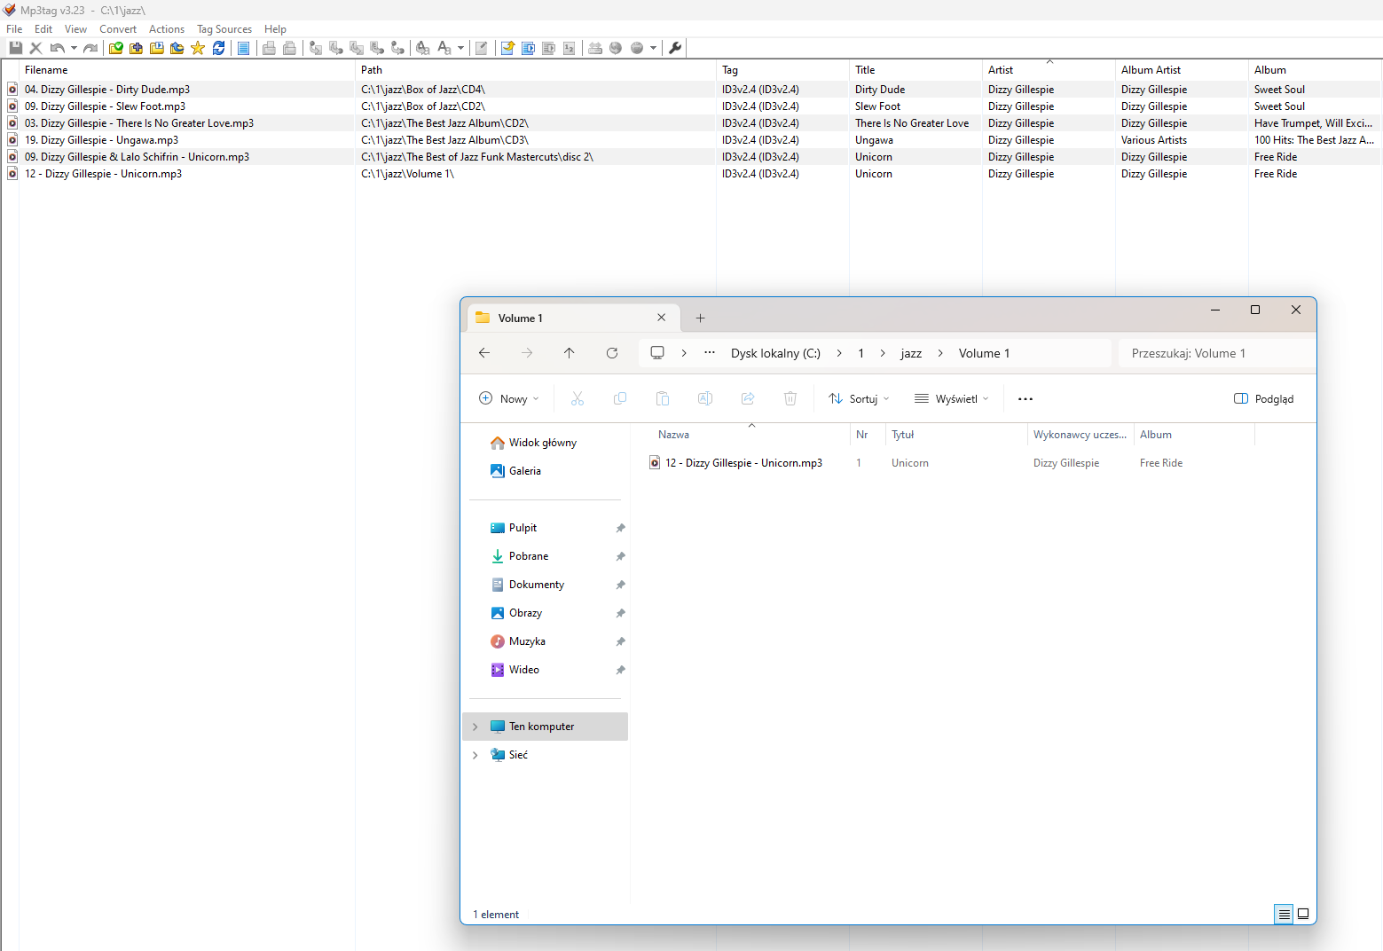Open the Tag Sources menu in Mp3tag
Screen dimensions: 1383x951
224,29
